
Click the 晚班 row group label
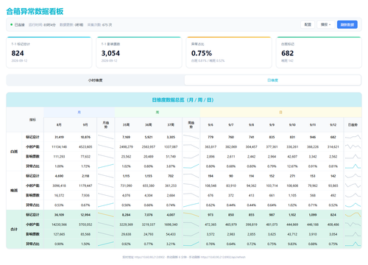pos(14,191)
